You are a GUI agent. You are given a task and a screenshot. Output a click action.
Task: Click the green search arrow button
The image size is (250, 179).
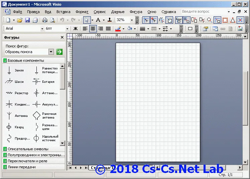59,52
